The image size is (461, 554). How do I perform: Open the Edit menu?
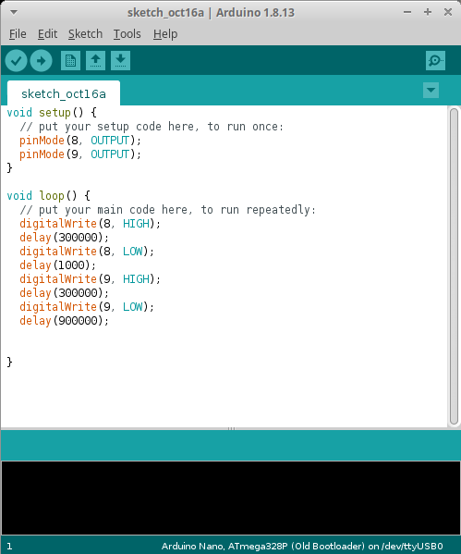(x=47, y=34)
